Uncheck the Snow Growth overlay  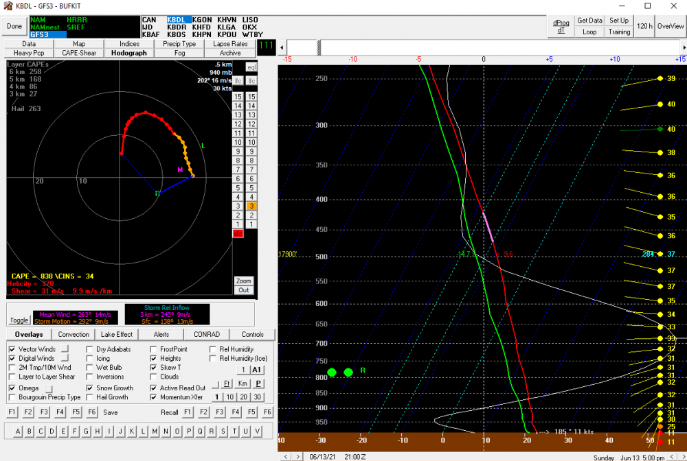pyautogui.click(x=90, y=388)
